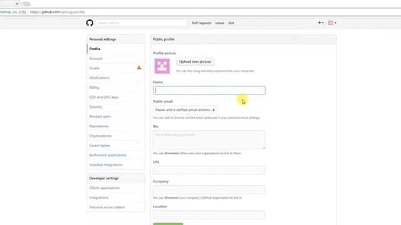Click into the Name text field
Viewport: 401px width, 225px height.
click(x=209, y=91)
